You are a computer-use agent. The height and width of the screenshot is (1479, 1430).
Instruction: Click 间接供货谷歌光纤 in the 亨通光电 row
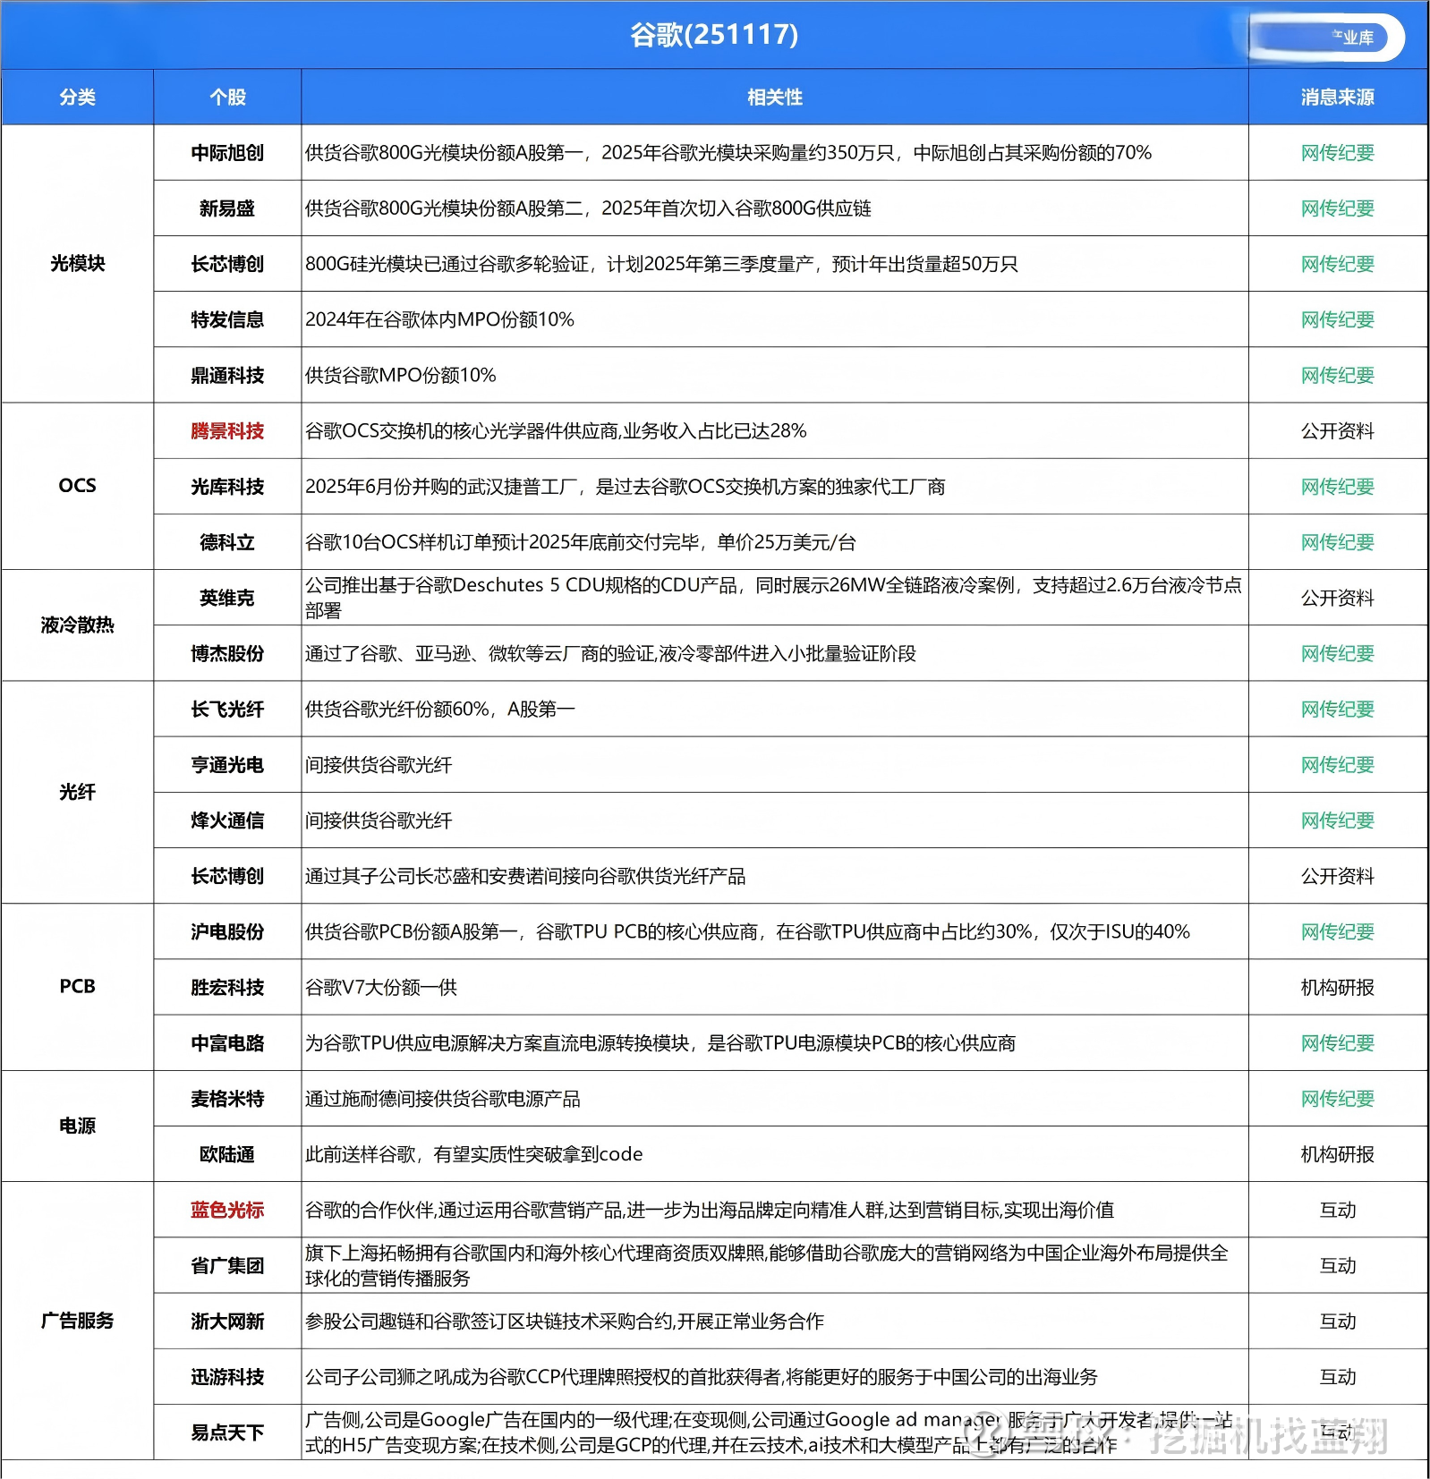click(379, 765)
